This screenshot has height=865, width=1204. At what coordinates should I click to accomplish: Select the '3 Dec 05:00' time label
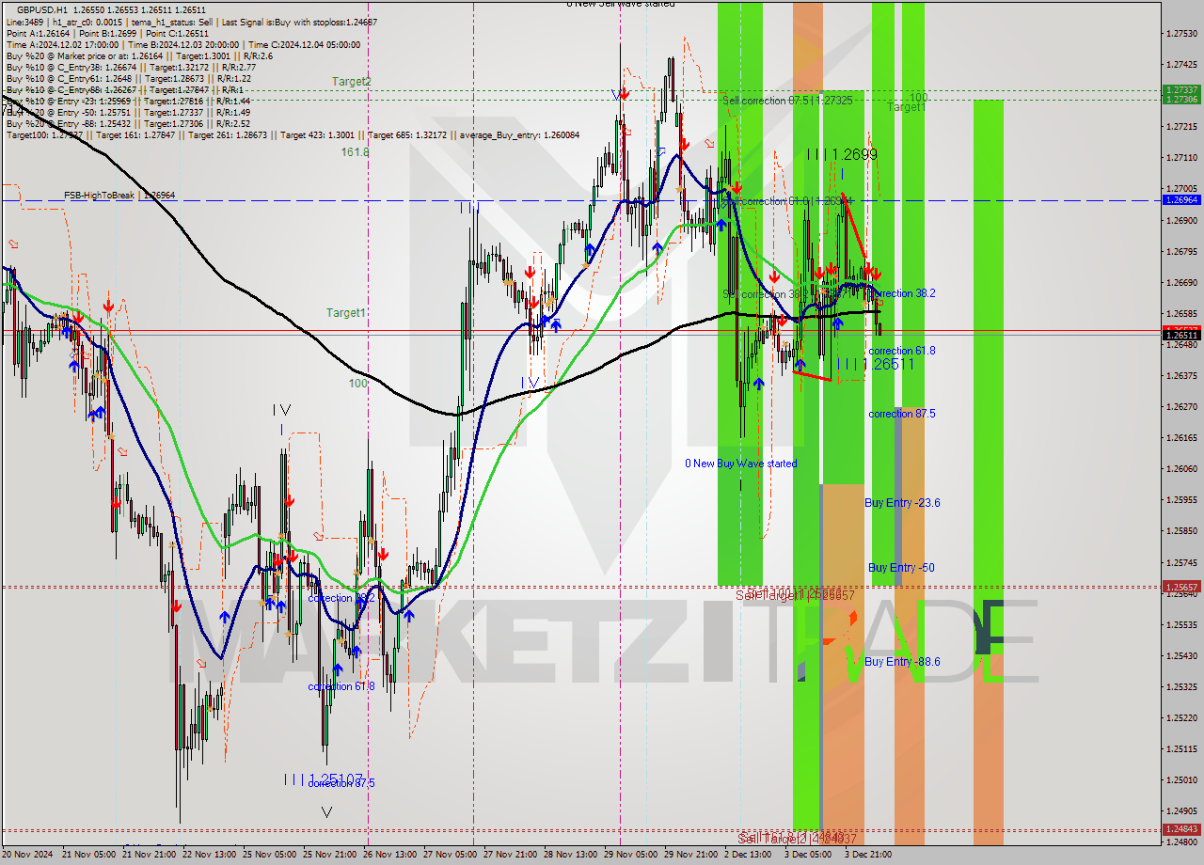point(808,855)
